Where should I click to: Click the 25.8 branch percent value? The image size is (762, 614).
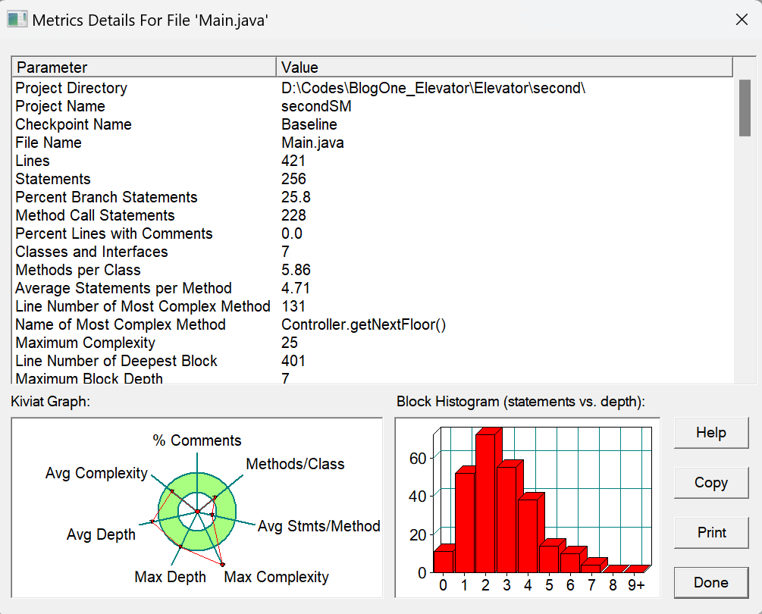296,197
